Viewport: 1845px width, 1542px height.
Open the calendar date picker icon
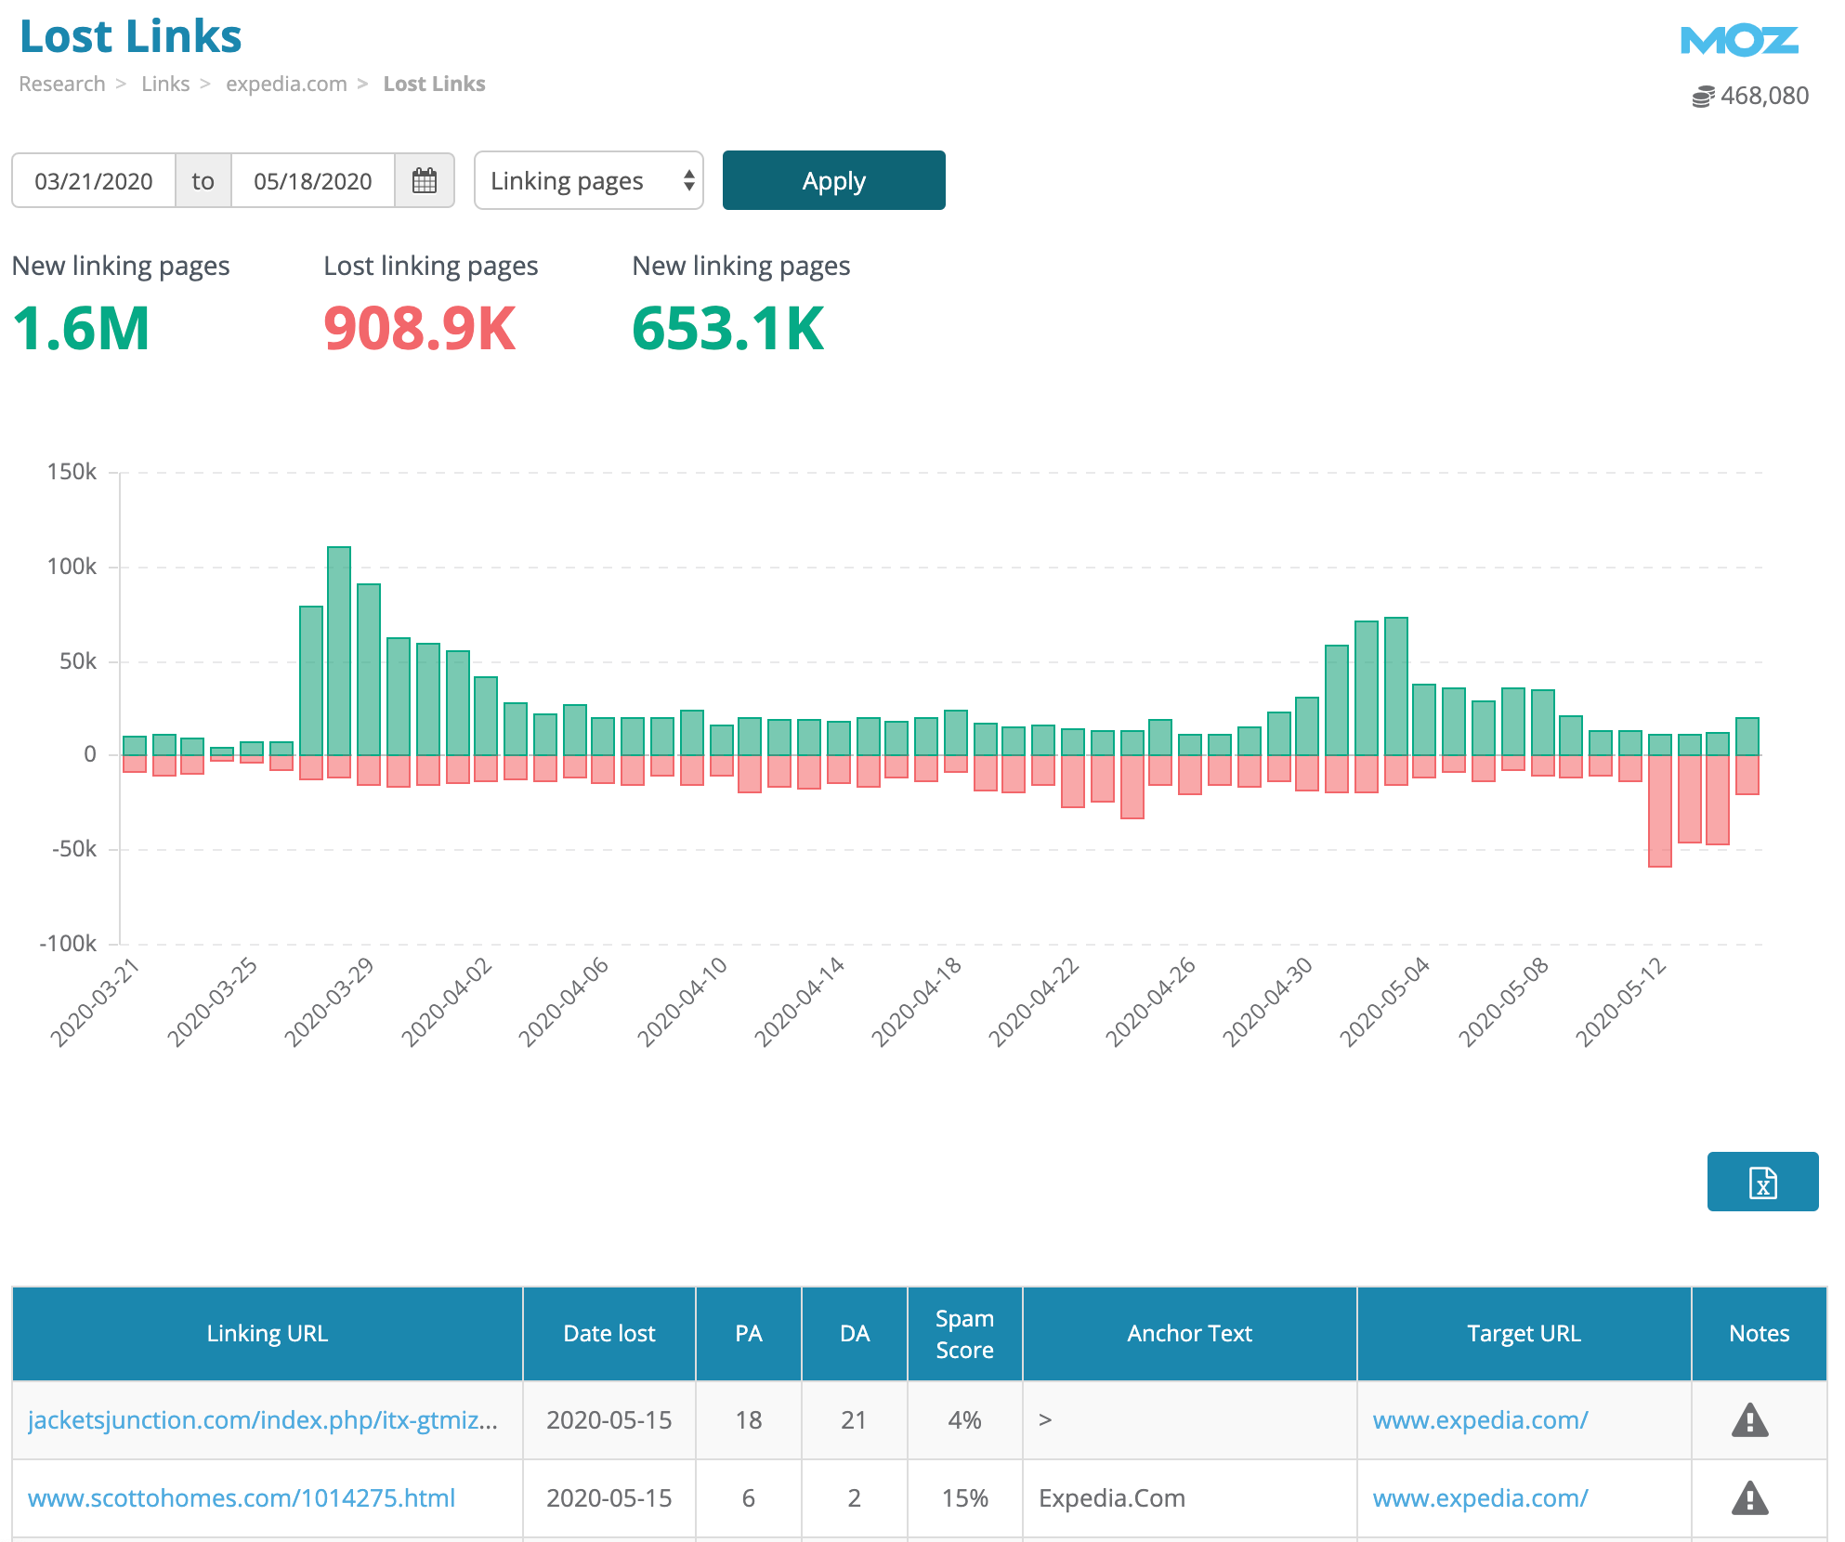pyautogui.click(x=424, y=180)
